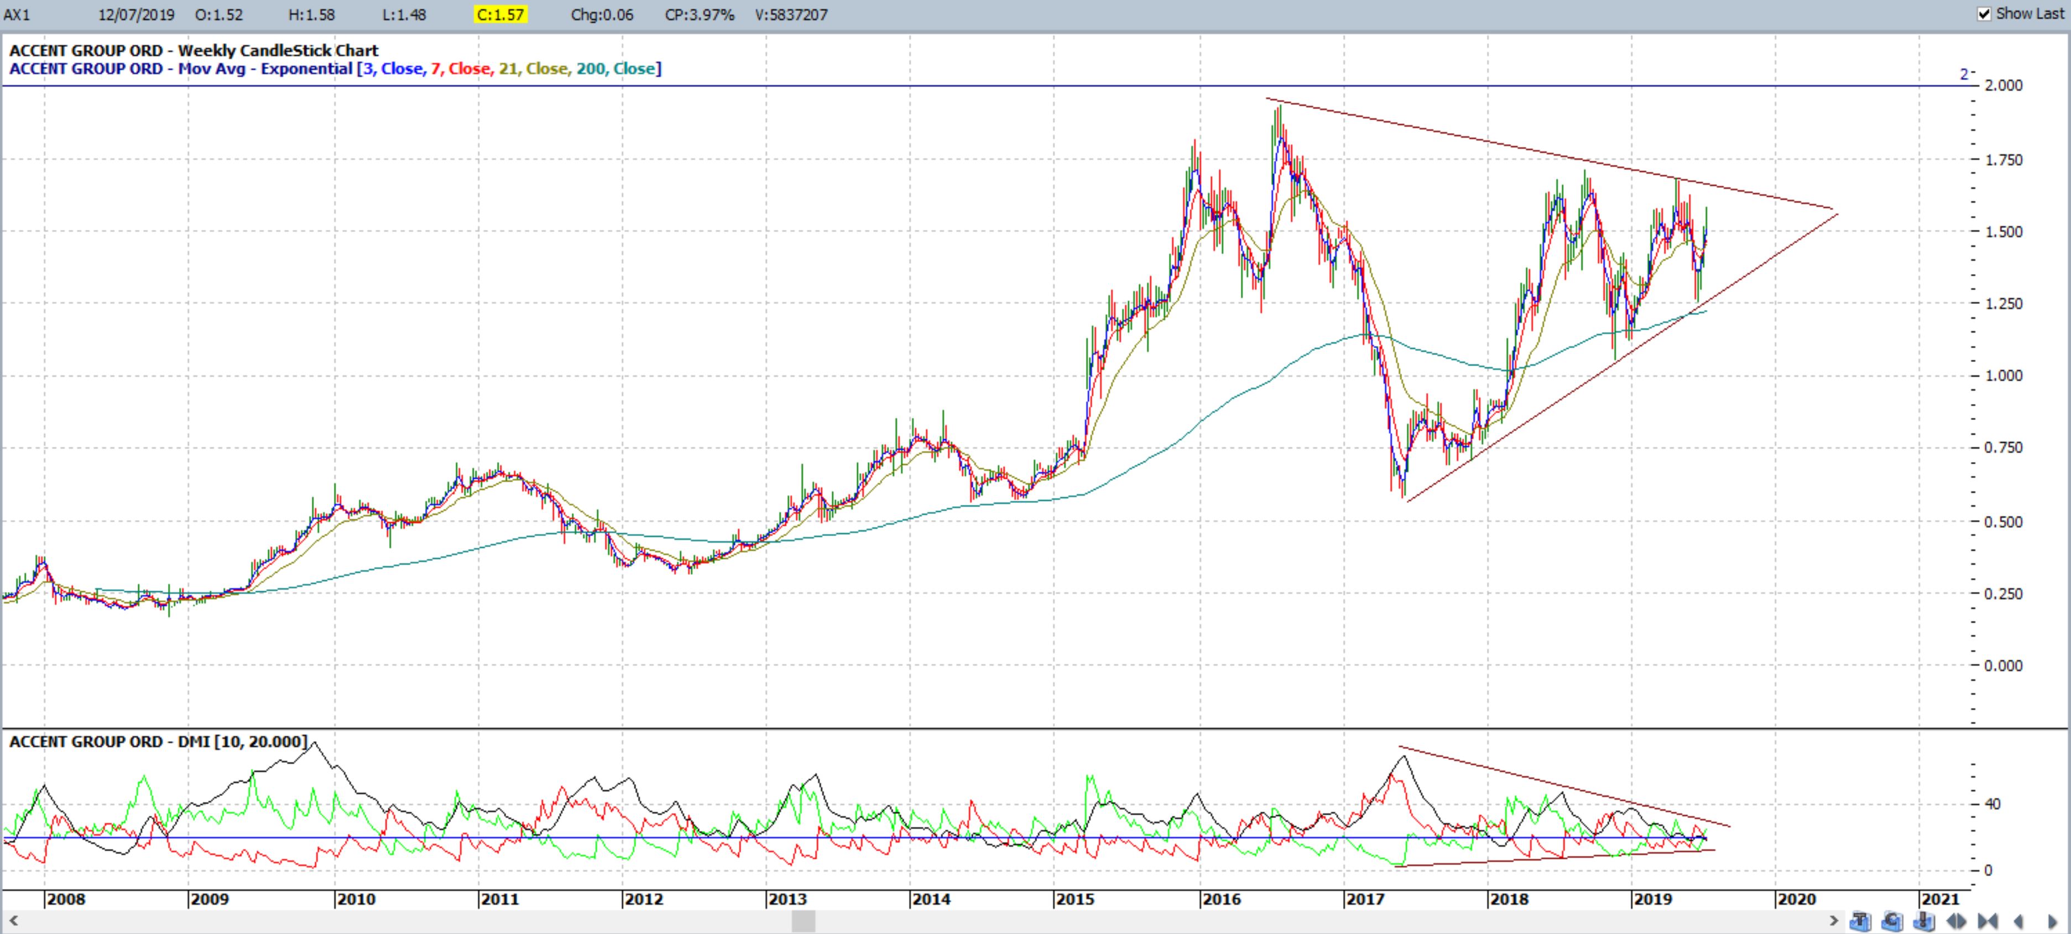Click the open price O:1.52
Screen dimensions: 2071x934
point(218,14)
